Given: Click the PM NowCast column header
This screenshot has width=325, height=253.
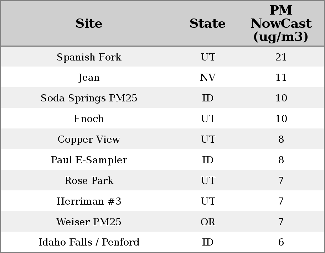Looking at the screenshot, I should 281,23.
